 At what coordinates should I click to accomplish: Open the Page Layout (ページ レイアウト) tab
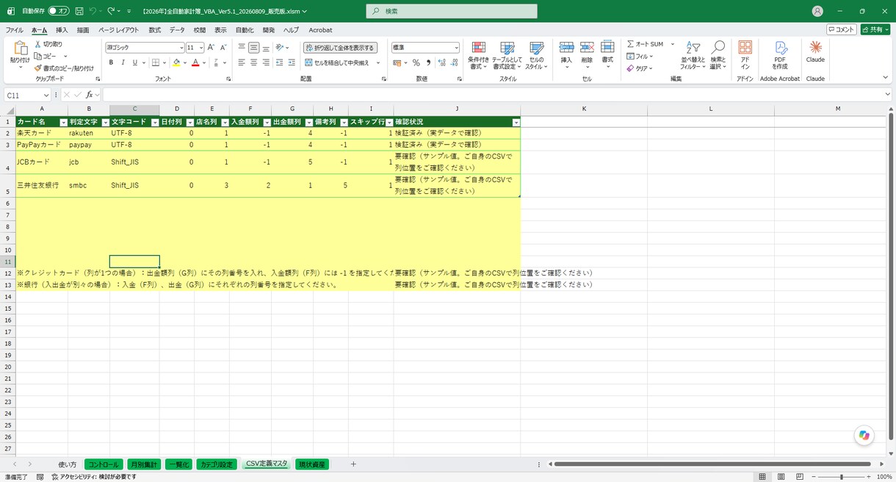tap(118, 30)
